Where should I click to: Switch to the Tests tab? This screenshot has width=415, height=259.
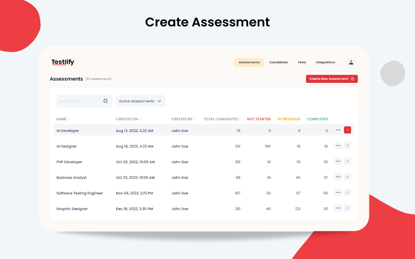pos(302,62)
